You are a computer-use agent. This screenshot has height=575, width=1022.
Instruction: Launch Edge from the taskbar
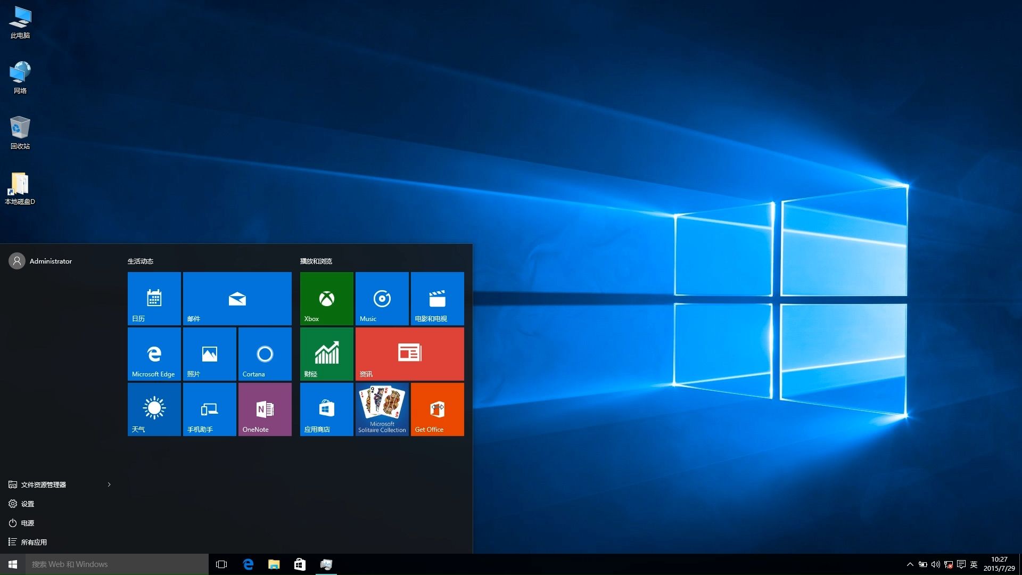coord(248,564)
